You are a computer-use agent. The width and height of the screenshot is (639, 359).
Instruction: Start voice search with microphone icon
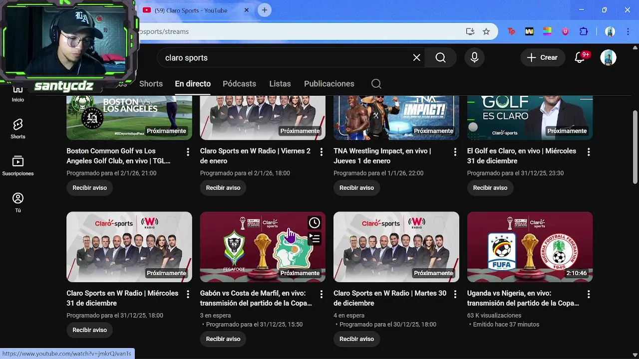point(474,58)
